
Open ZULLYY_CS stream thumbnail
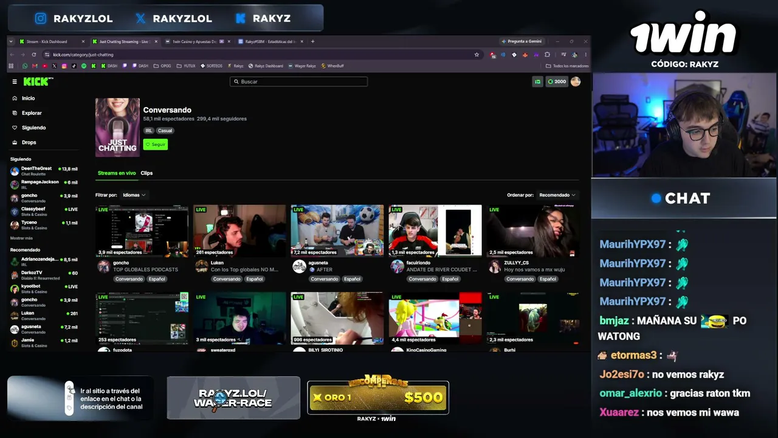tap(533, 231)
